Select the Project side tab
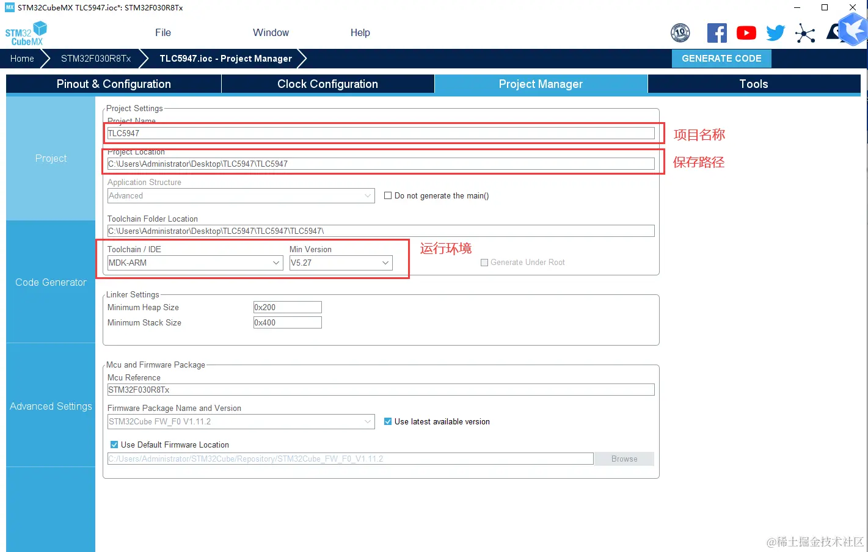The image size is (868, 552). [x=51, y=158]
